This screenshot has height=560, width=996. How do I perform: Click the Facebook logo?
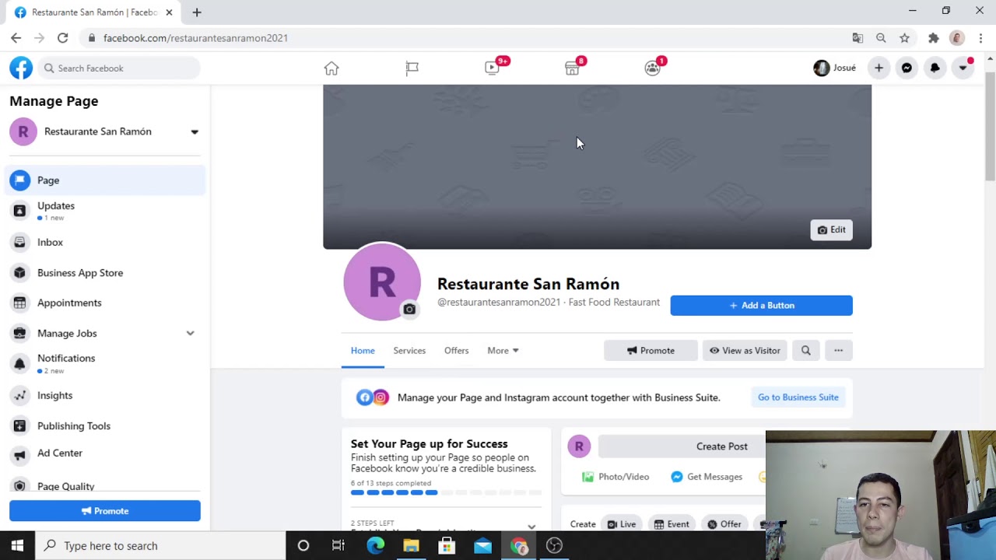click(x=21, y=68)
